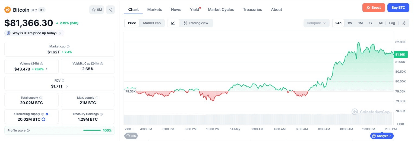
Task: Click the Max. supply info icon
Action: 97,98
